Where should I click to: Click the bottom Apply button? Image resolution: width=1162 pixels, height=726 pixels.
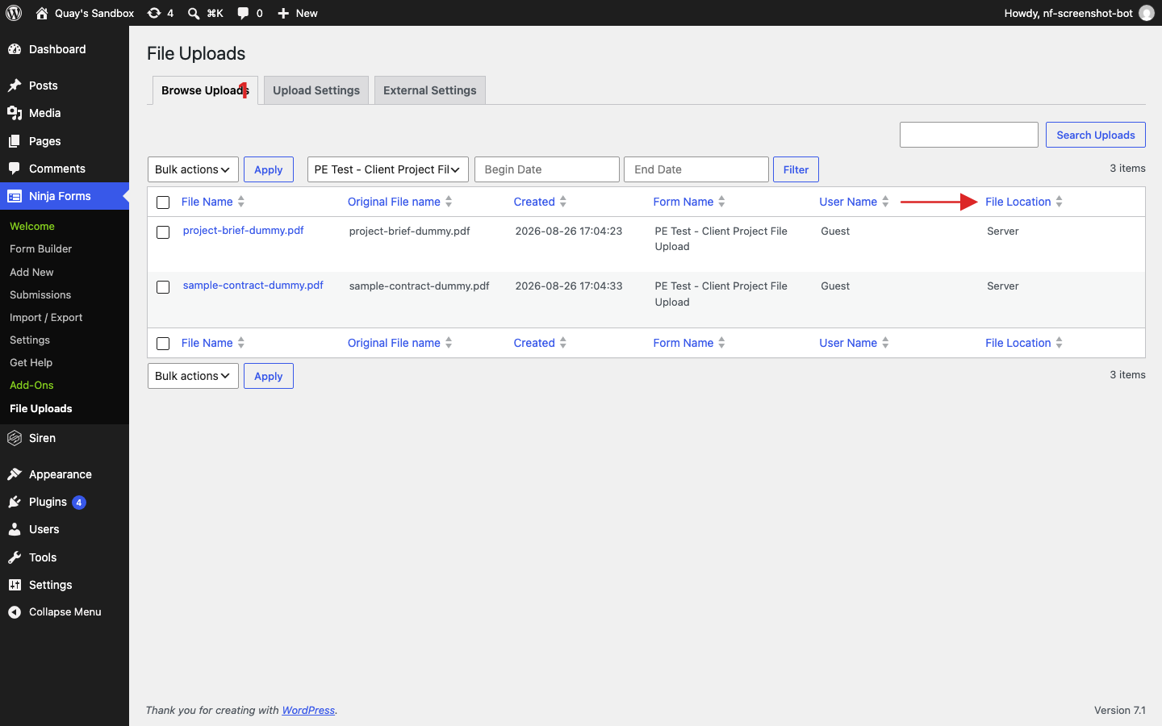(269, 376)
